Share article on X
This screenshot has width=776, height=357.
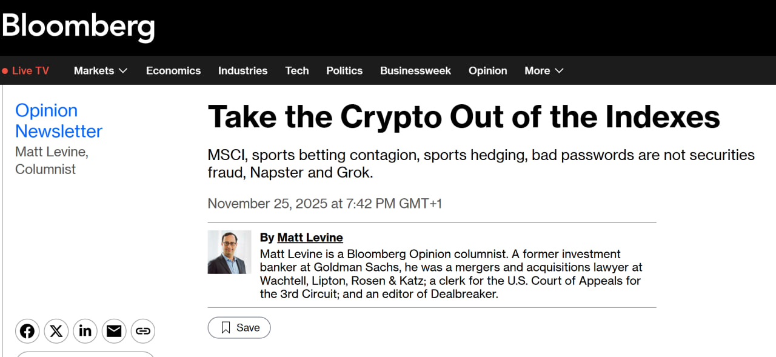tap(56, 331)
